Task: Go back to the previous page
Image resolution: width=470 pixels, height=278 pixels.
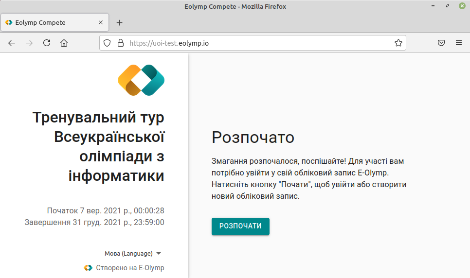Action: click(12, 43)
